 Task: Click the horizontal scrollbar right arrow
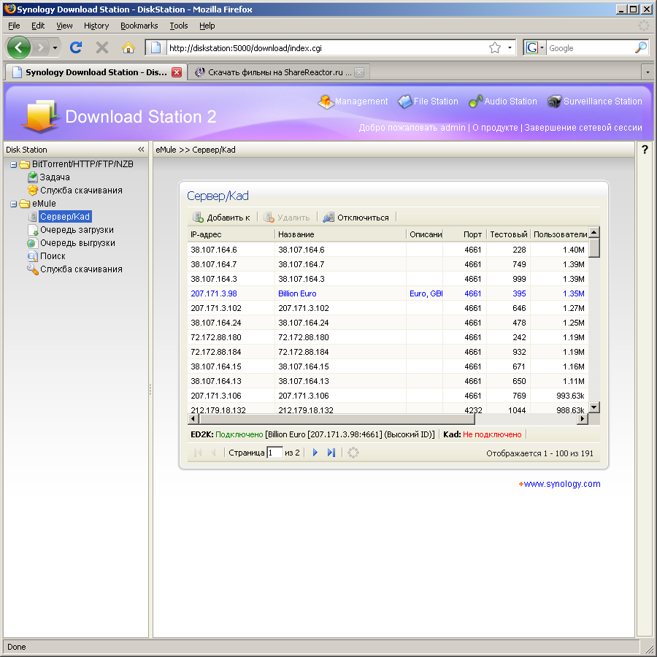pyautogui.click(x=582, y=418)
